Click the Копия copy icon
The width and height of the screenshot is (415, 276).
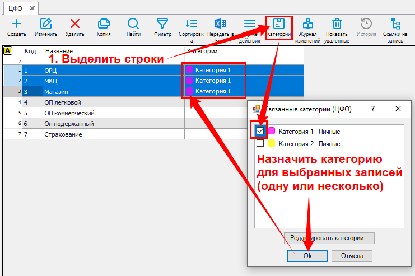click(103, 24)
